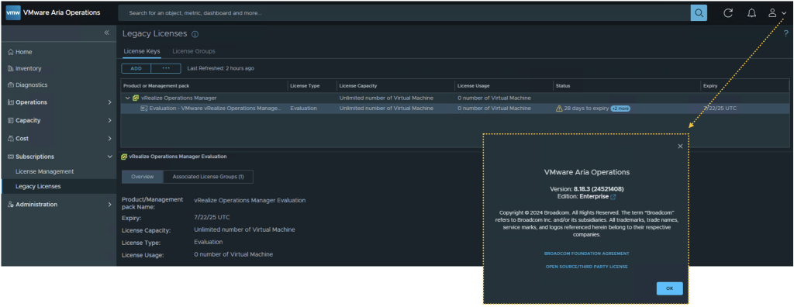This screenshot has width=794, height=307.
Task: Click the Cost sidebar icon
Action: coord(11,138)
